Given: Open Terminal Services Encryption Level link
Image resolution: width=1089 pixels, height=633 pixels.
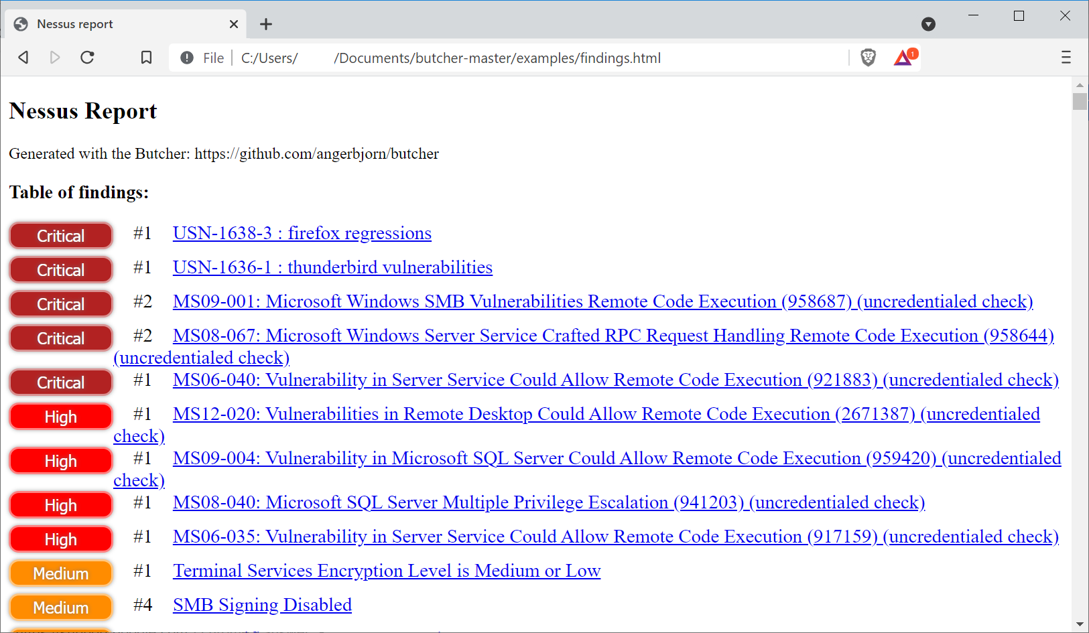Looking at the screenshot, I should point(387,571).
